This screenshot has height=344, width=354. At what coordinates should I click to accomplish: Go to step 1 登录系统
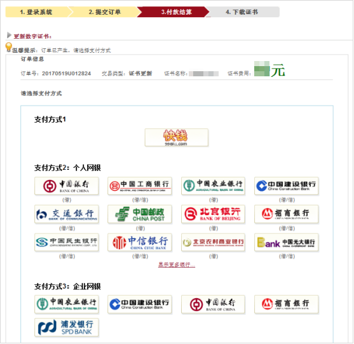click(36, 12)
